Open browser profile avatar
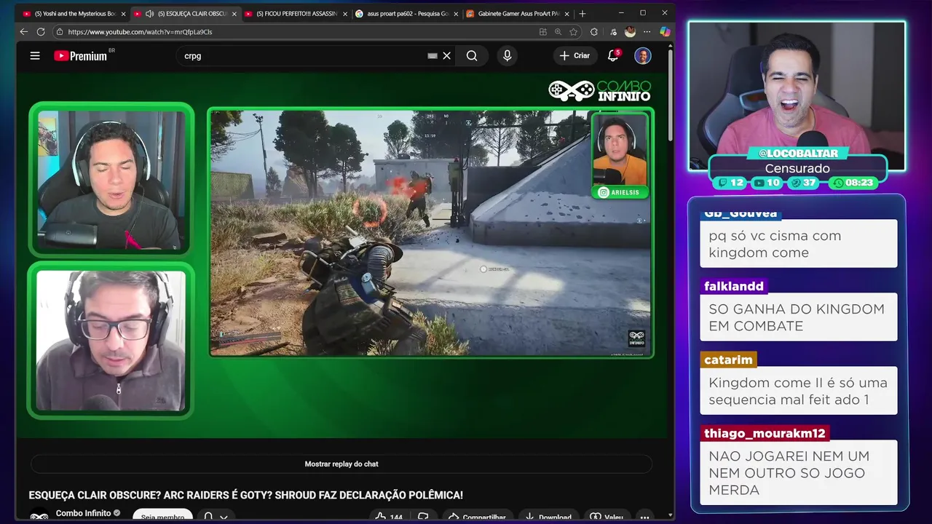Screen dimensions: 932x524 click(630, 31)
